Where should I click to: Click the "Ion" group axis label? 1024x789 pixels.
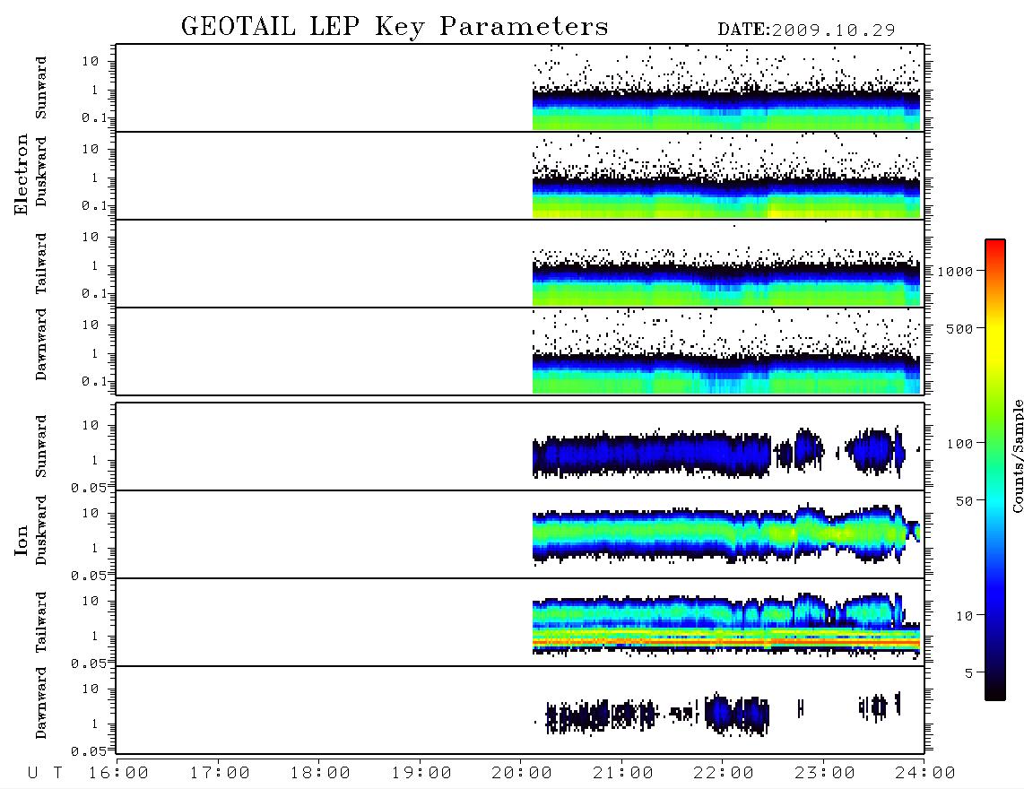tap(22, 541)
